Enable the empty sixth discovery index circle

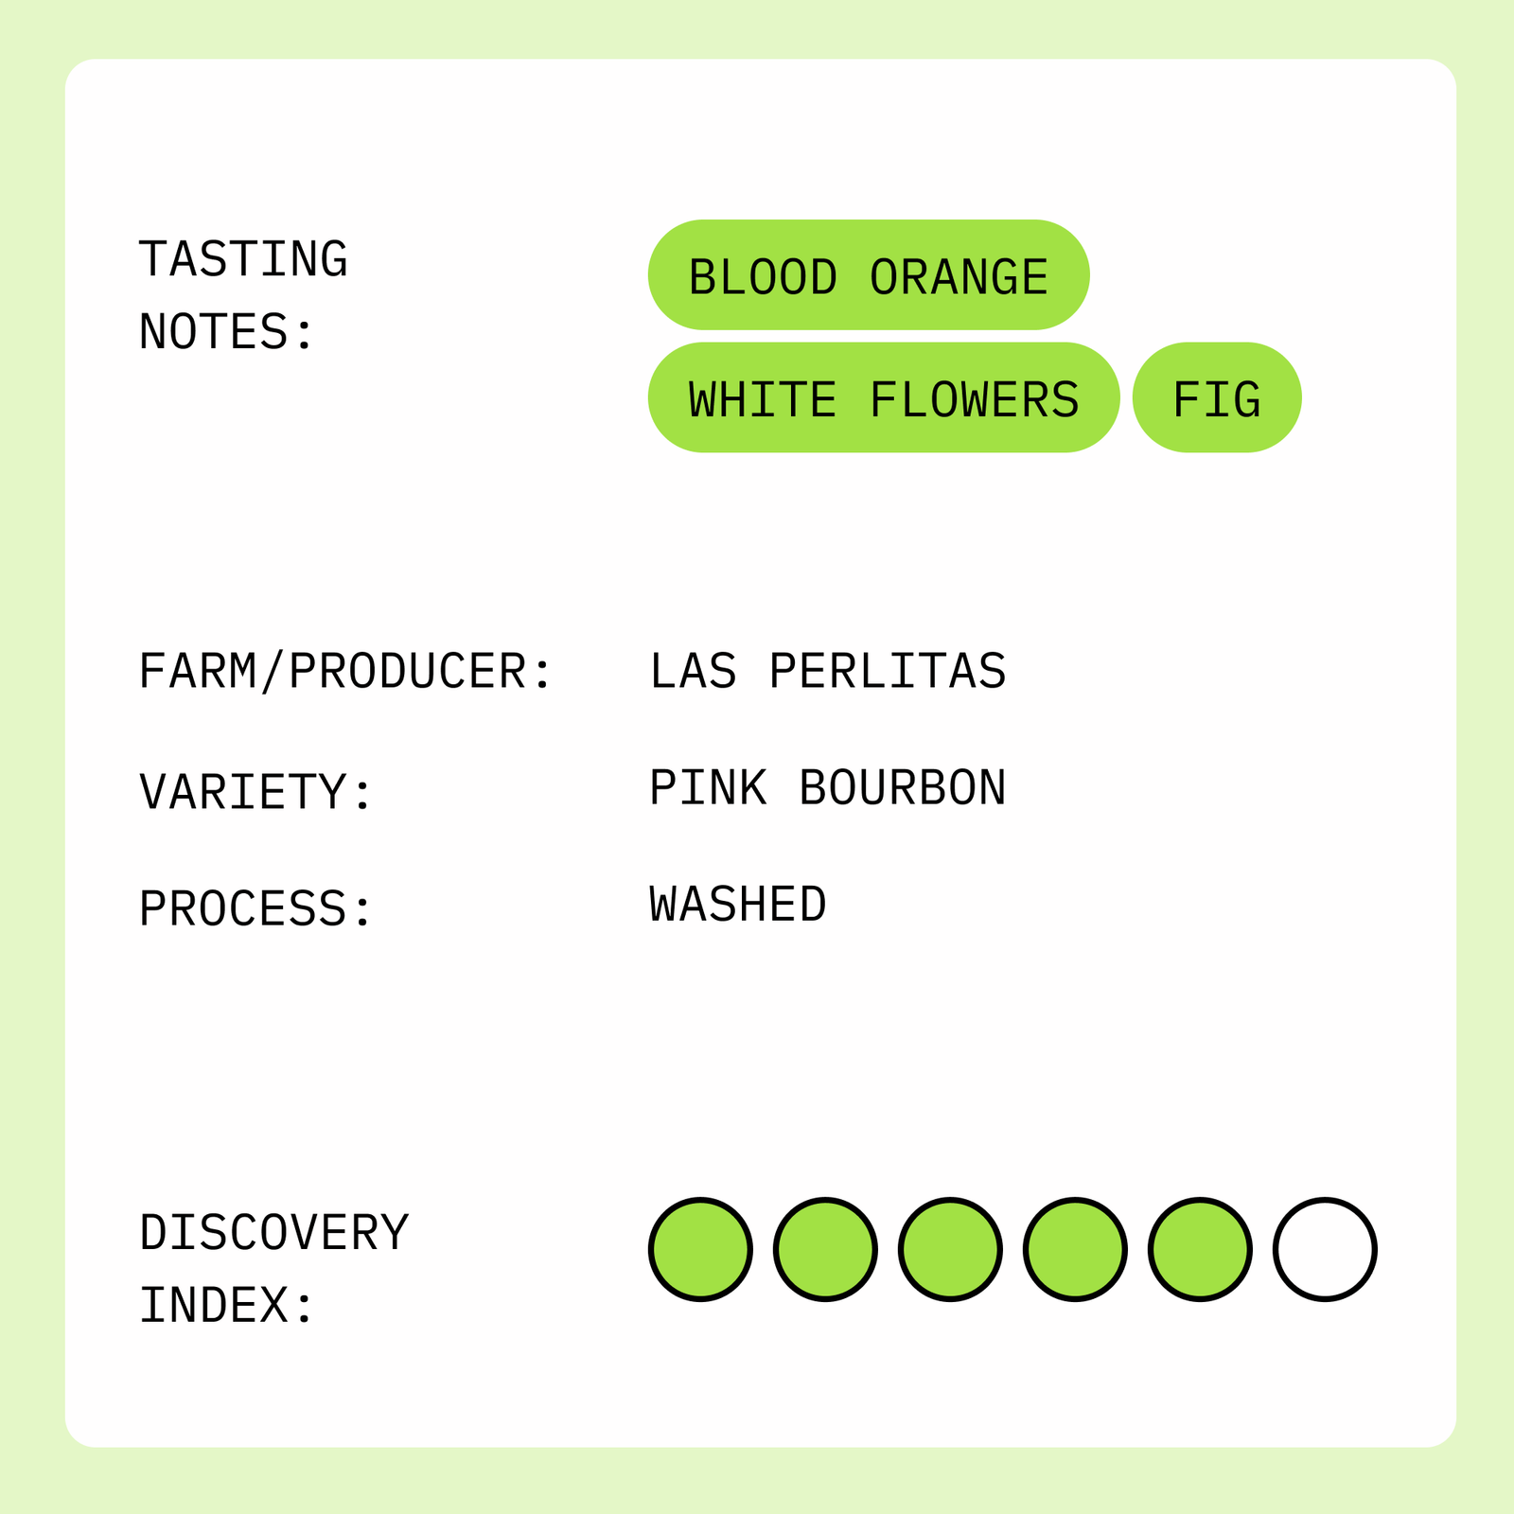[1325, 1249]
